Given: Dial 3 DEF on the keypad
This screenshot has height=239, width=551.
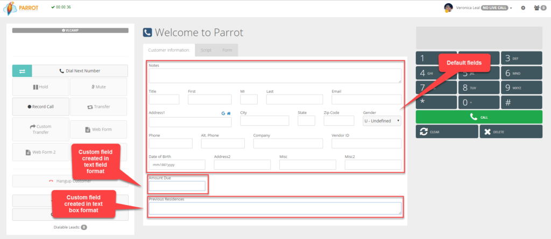Looking at the screenshot, I should [521, 58].
